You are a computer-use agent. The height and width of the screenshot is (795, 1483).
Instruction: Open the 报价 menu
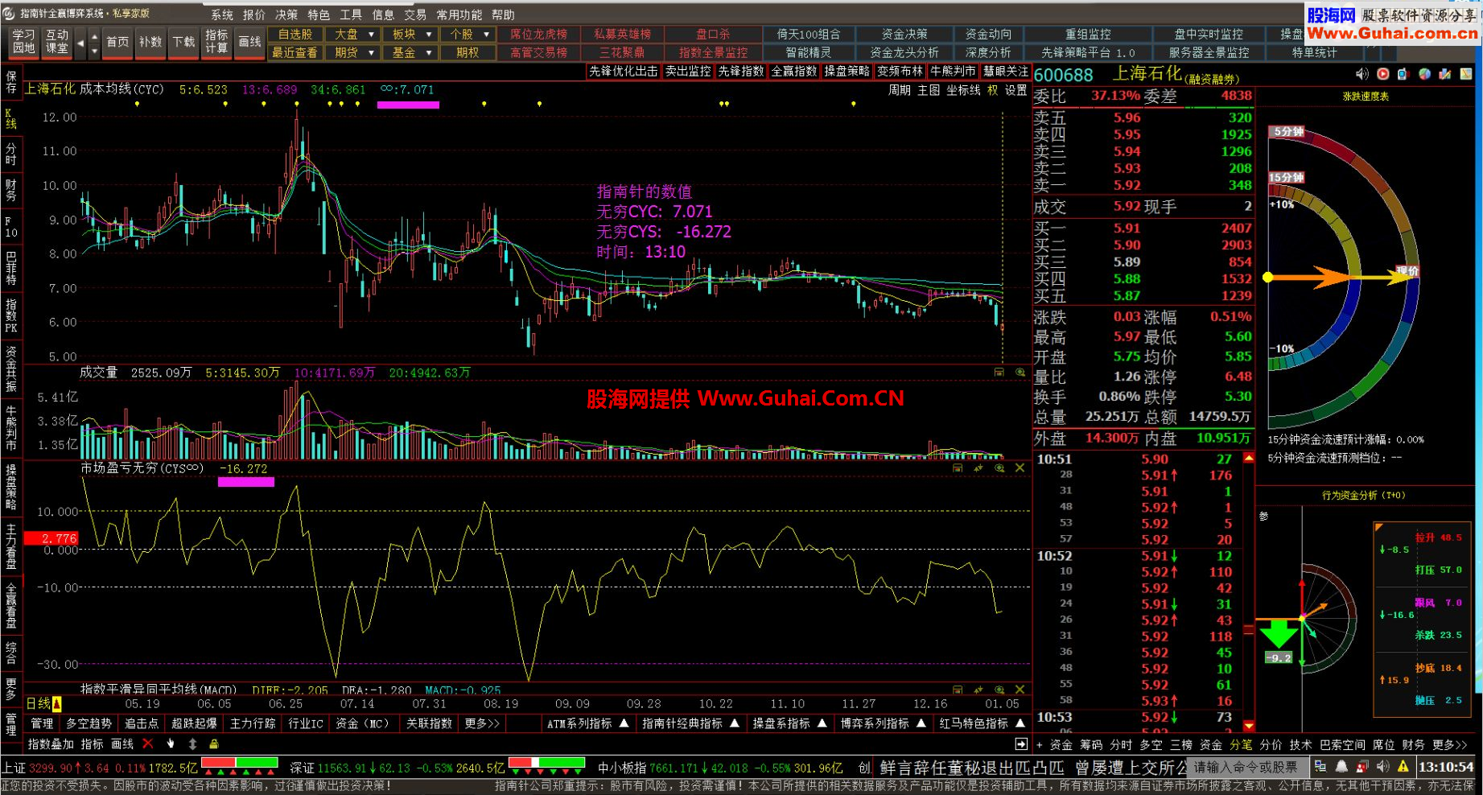tap(254, 14)
